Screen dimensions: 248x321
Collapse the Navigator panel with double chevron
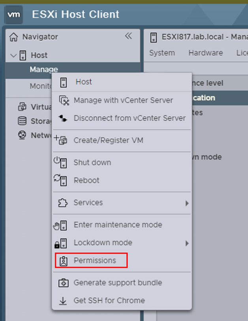coord(128,36)
